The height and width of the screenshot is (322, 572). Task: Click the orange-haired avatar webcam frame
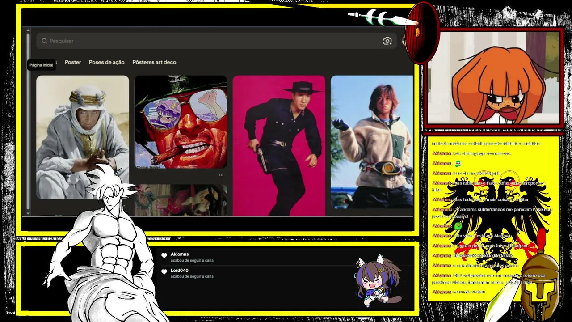coord(493,77)
